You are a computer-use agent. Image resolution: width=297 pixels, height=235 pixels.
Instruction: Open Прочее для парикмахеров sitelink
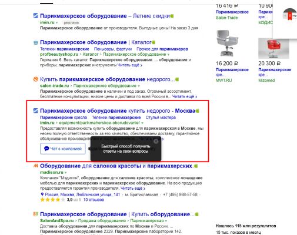pyautogui.click(x=162, y=49)
